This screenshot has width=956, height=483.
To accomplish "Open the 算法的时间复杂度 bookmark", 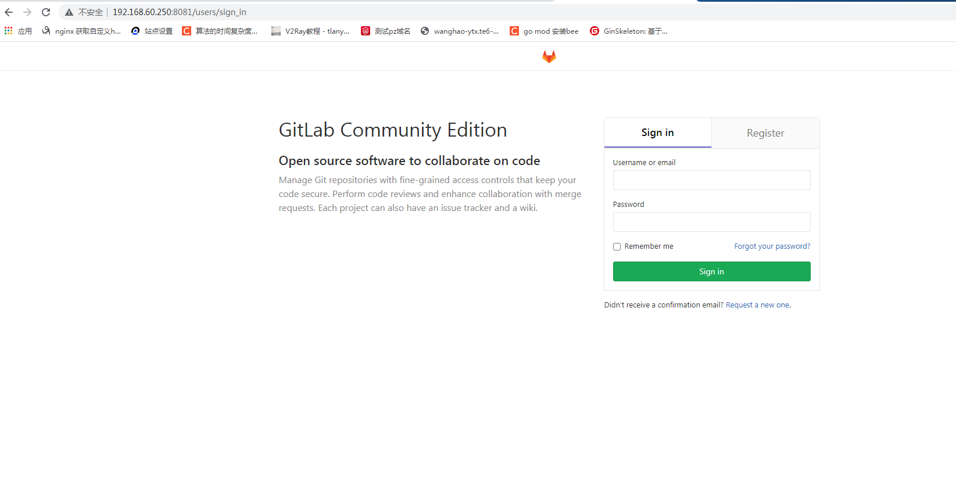I will (x=220, y=31).
